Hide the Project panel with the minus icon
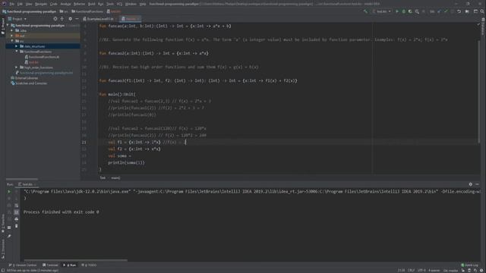 pos(77,19)
